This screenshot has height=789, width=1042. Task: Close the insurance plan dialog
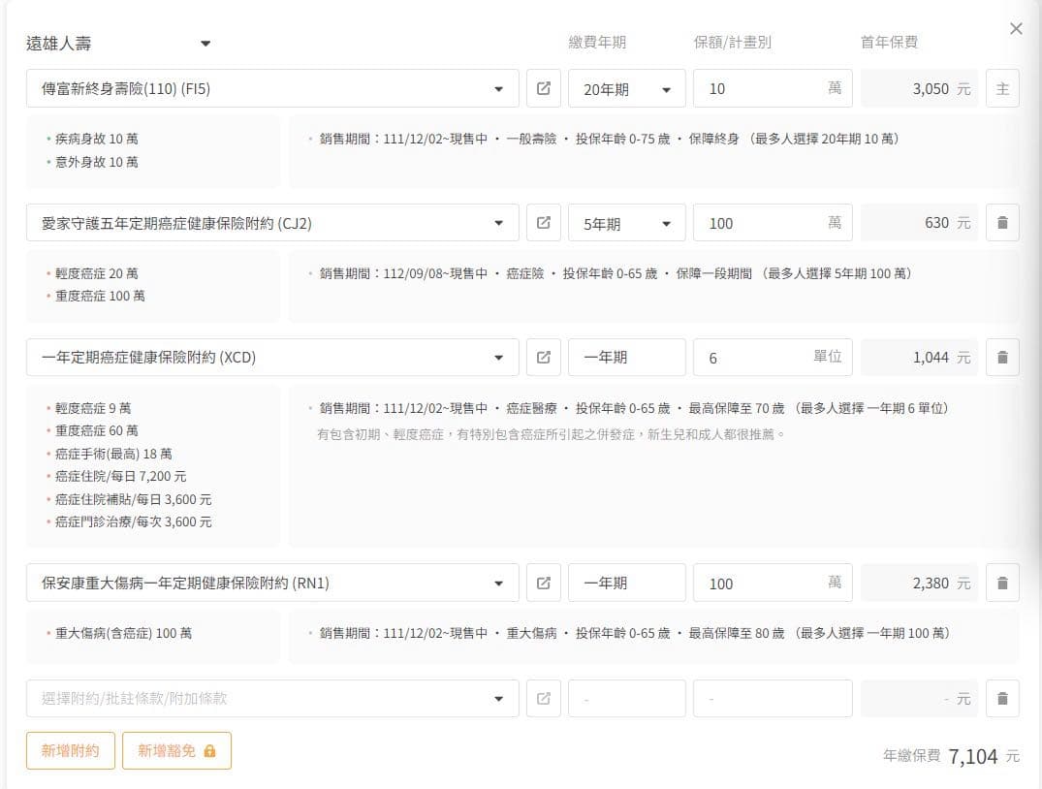click(1016, 29)
